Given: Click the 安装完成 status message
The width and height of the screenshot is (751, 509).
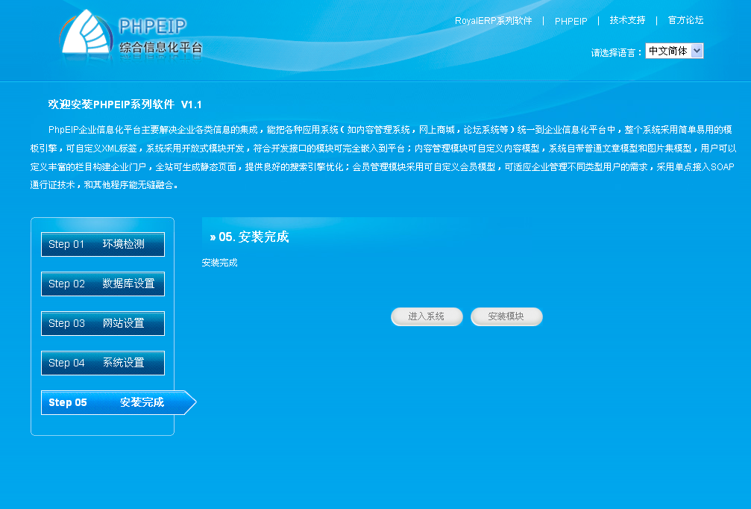Looking at the screenshot, I should tap(219, 263).
